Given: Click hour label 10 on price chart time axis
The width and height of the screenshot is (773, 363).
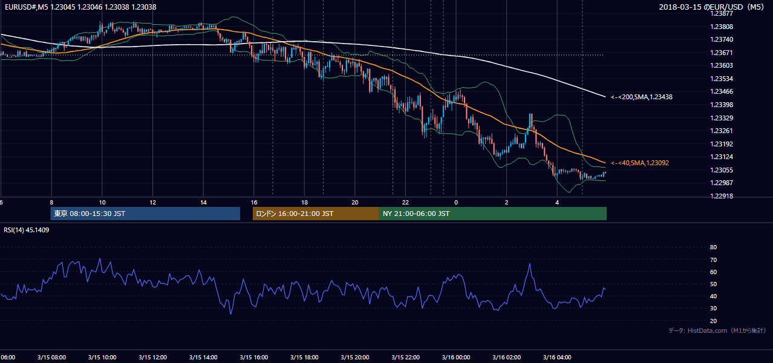Looking at the screenshot, I should click(102, 202).
